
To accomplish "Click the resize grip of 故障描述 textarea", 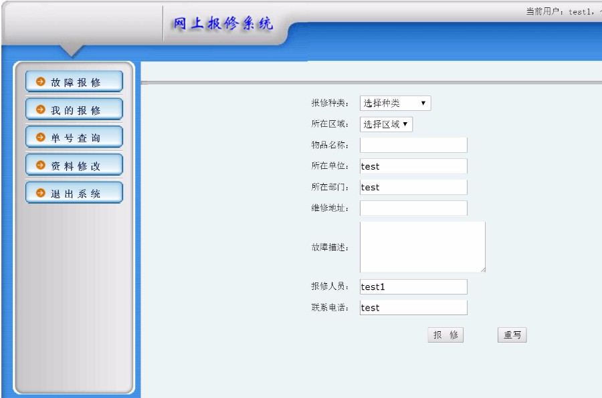I will click(483, 270).
